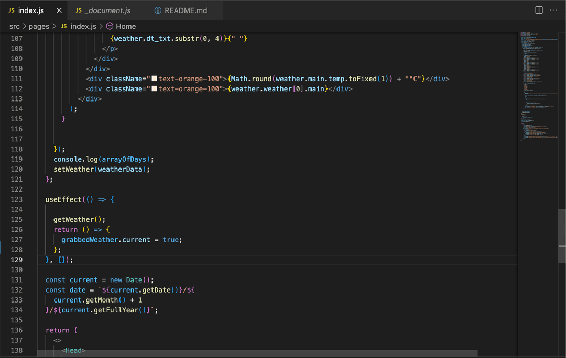Select the src breadcrumb folder
This screenshot has height=358, width=566.
[14, 26]
